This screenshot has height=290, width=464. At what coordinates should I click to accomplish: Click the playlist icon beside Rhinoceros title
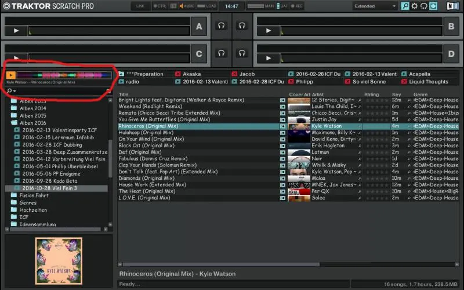[283, 126]
